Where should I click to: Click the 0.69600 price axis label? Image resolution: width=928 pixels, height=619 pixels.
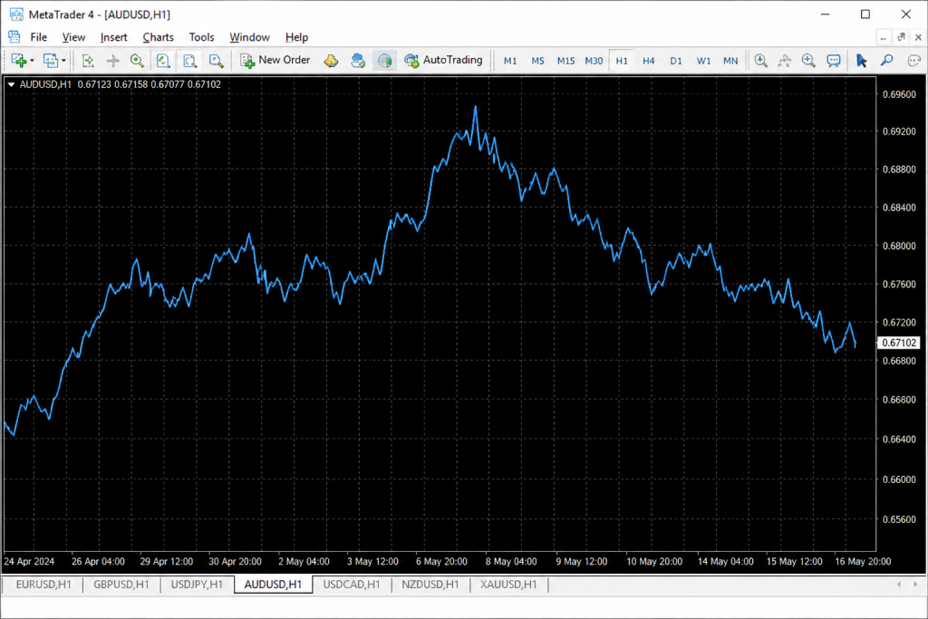click(x=899, y=94)
